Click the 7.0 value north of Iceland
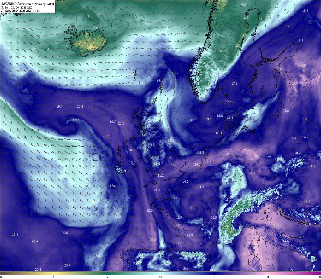This screenshot has height=279, width=321. pyautogui.click(x=99, y=14)
